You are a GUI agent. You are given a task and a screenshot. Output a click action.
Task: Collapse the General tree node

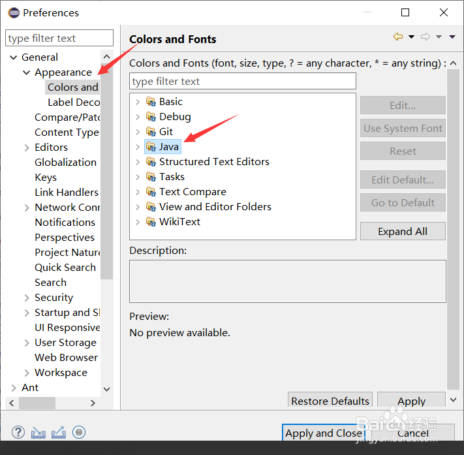pyautogui.click(x=14, y=57)
